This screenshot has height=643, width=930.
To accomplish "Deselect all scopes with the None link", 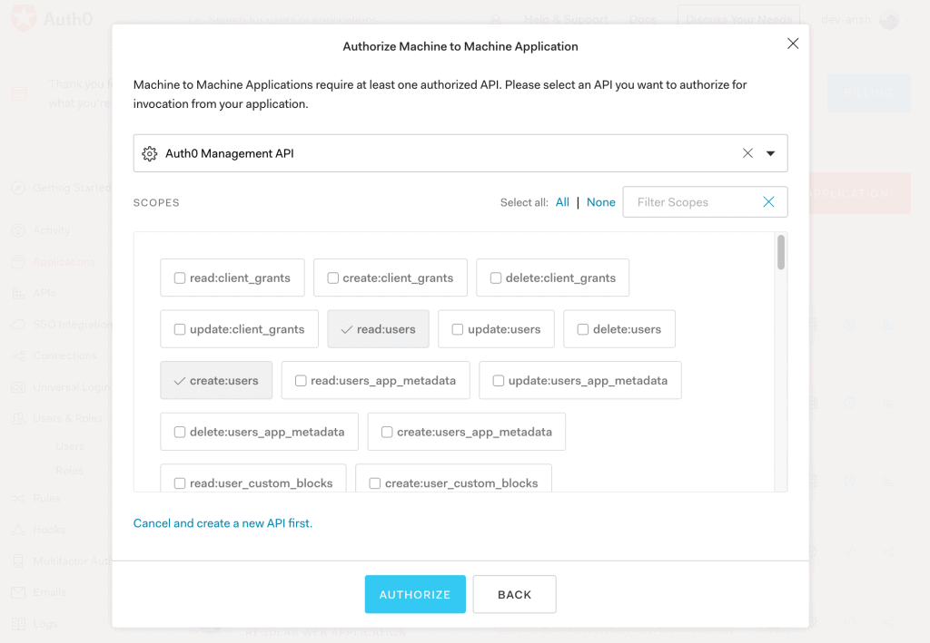I will click(x=601, y=202).
